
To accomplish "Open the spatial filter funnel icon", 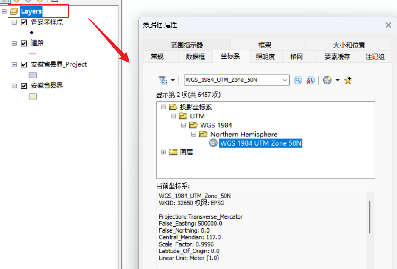I will [x=163, y=80].
